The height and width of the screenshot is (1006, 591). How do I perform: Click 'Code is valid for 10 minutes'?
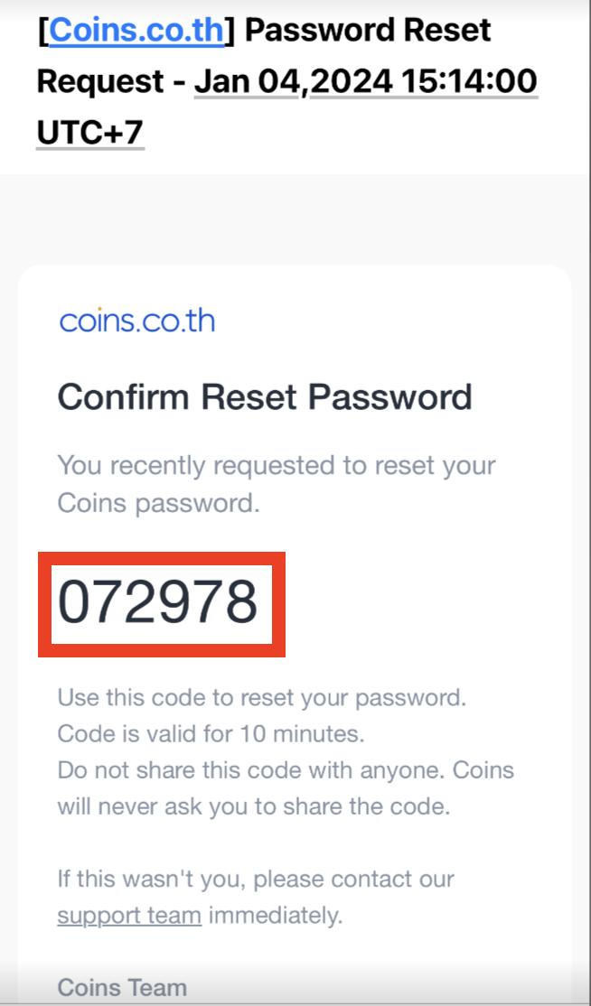coord(211,734)
